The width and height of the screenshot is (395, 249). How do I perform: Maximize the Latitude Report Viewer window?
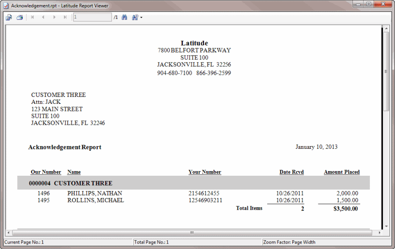(369, 4)
